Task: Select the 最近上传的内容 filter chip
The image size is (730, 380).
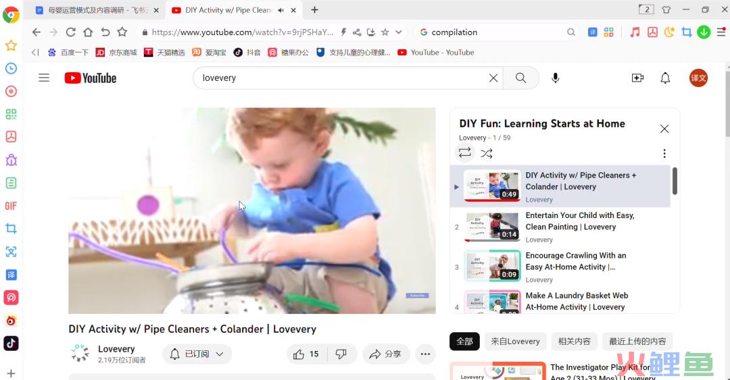Action: (x=637, y=342)
